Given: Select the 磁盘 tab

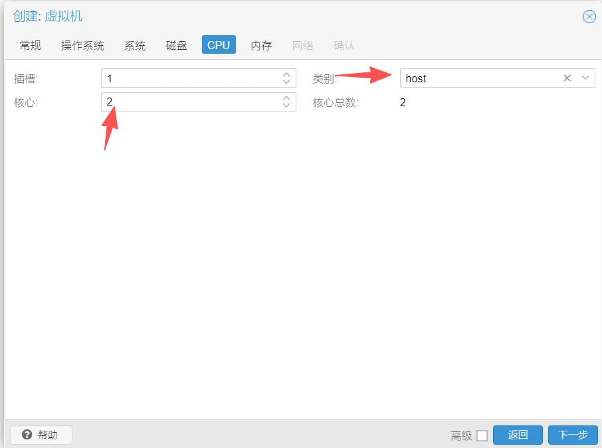Looking at the screenshot, I should pyautogui.click(x=177, y=45).
